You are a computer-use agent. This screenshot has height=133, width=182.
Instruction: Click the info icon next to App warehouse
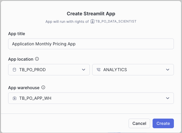[43, 88]
